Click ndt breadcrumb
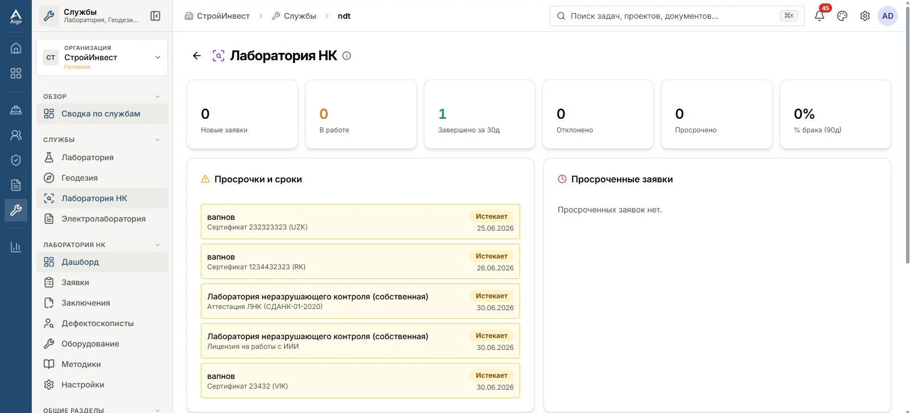910x413 pixels. click(x=344, y=16)
